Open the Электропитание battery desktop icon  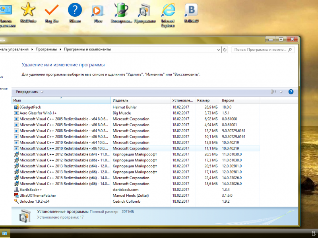point(121,12)
